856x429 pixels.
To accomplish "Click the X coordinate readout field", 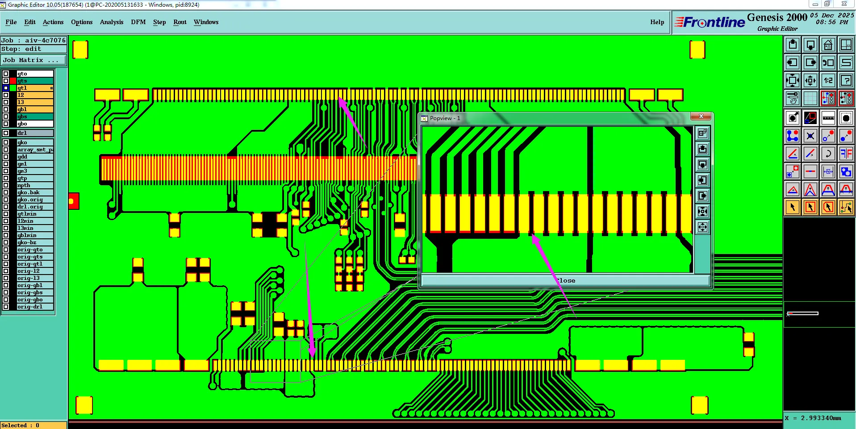I will click(819, 418).
